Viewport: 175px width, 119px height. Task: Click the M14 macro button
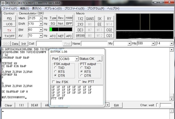pos(109,24)
